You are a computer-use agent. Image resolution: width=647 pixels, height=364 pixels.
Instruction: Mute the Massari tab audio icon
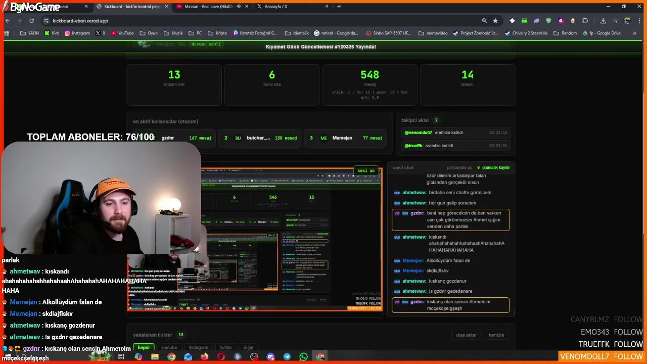click(x=238, y=7)
